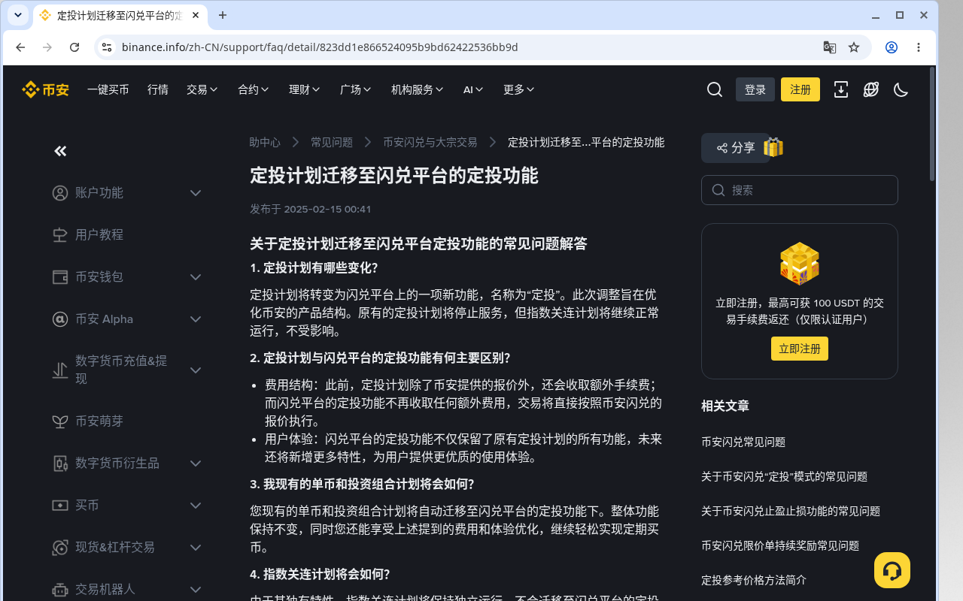The image size is (963, 601).
Task: Click breadcrumb 币安闪兑与大宗交易
Action: [430, 142]
